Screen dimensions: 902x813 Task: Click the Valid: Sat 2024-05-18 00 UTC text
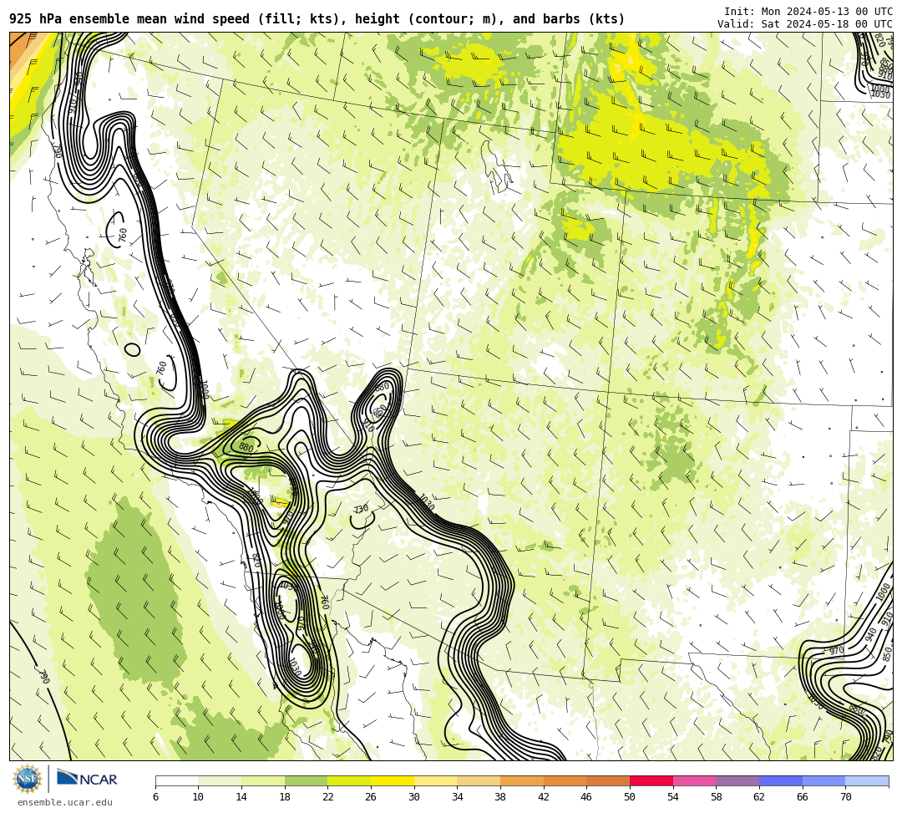point(805,23)
